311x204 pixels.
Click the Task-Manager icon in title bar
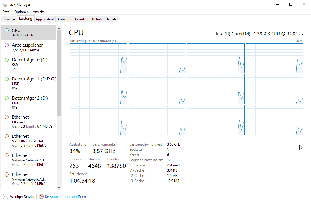5,5
